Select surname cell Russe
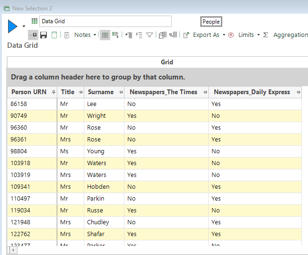308x255 pixels. (104, 211)
